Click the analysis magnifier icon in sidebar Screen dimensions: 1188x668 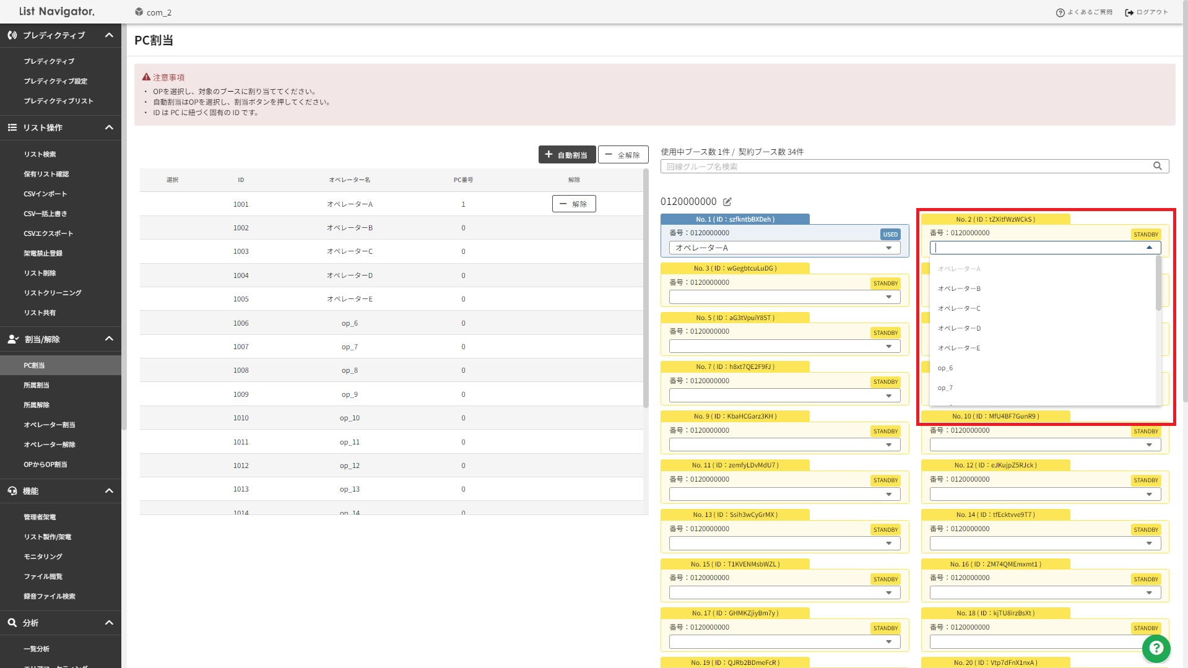point(12,623)
